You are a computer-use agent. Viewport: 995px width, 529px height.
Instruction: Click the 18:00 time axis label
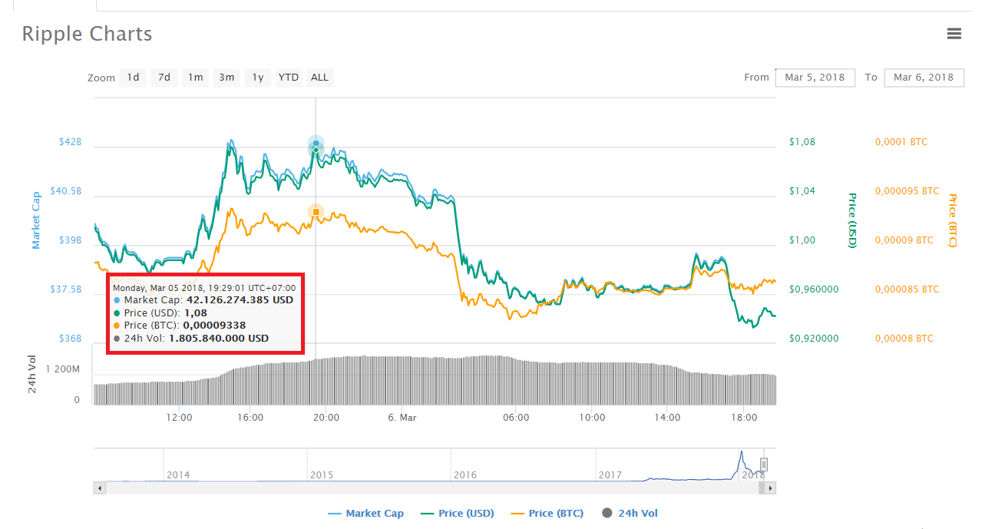pyautogui.click(x=745, y=417)
